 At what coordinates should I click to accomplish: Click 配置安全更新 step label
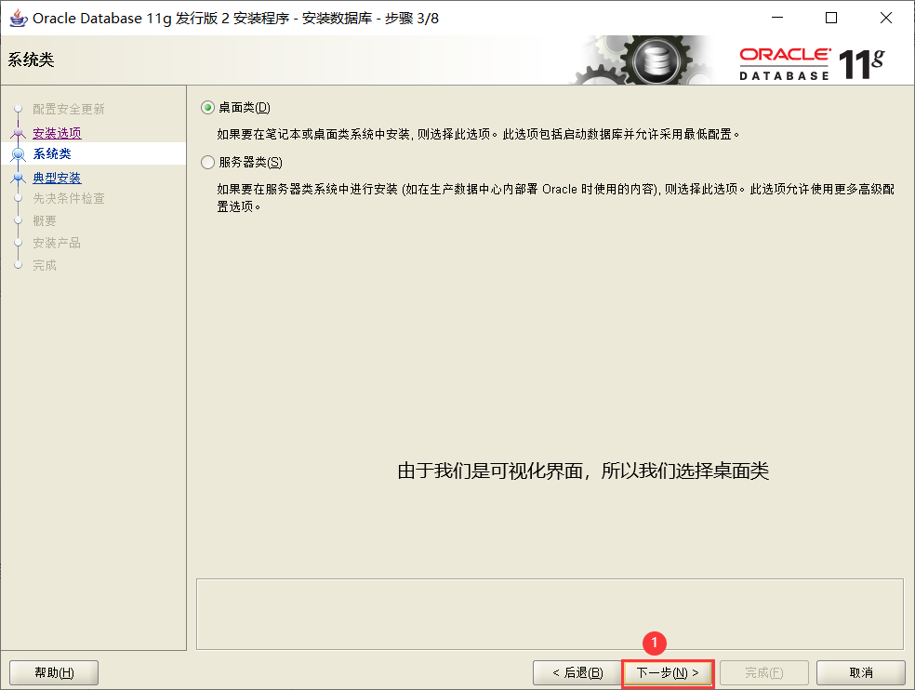coord(68,109)
